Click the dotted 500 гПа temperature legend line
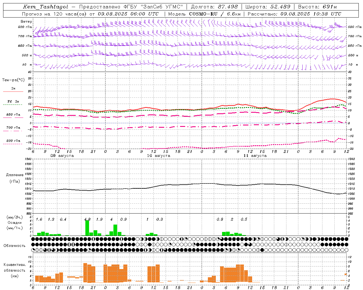Screen dimensions: 363x290 pyautogui.click(x=12, y=144)
